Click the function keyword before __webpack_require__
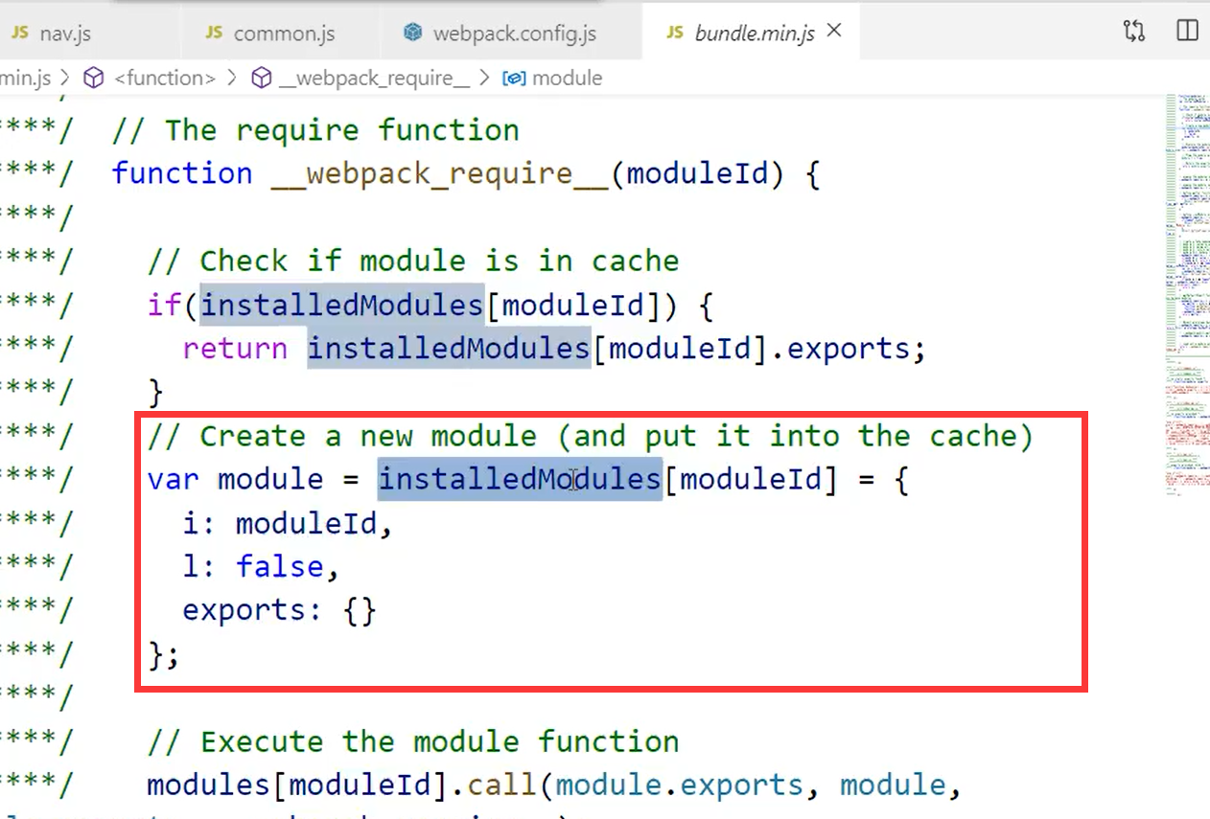The height and width of the screenshot is (819, 1210). point(182,173)
